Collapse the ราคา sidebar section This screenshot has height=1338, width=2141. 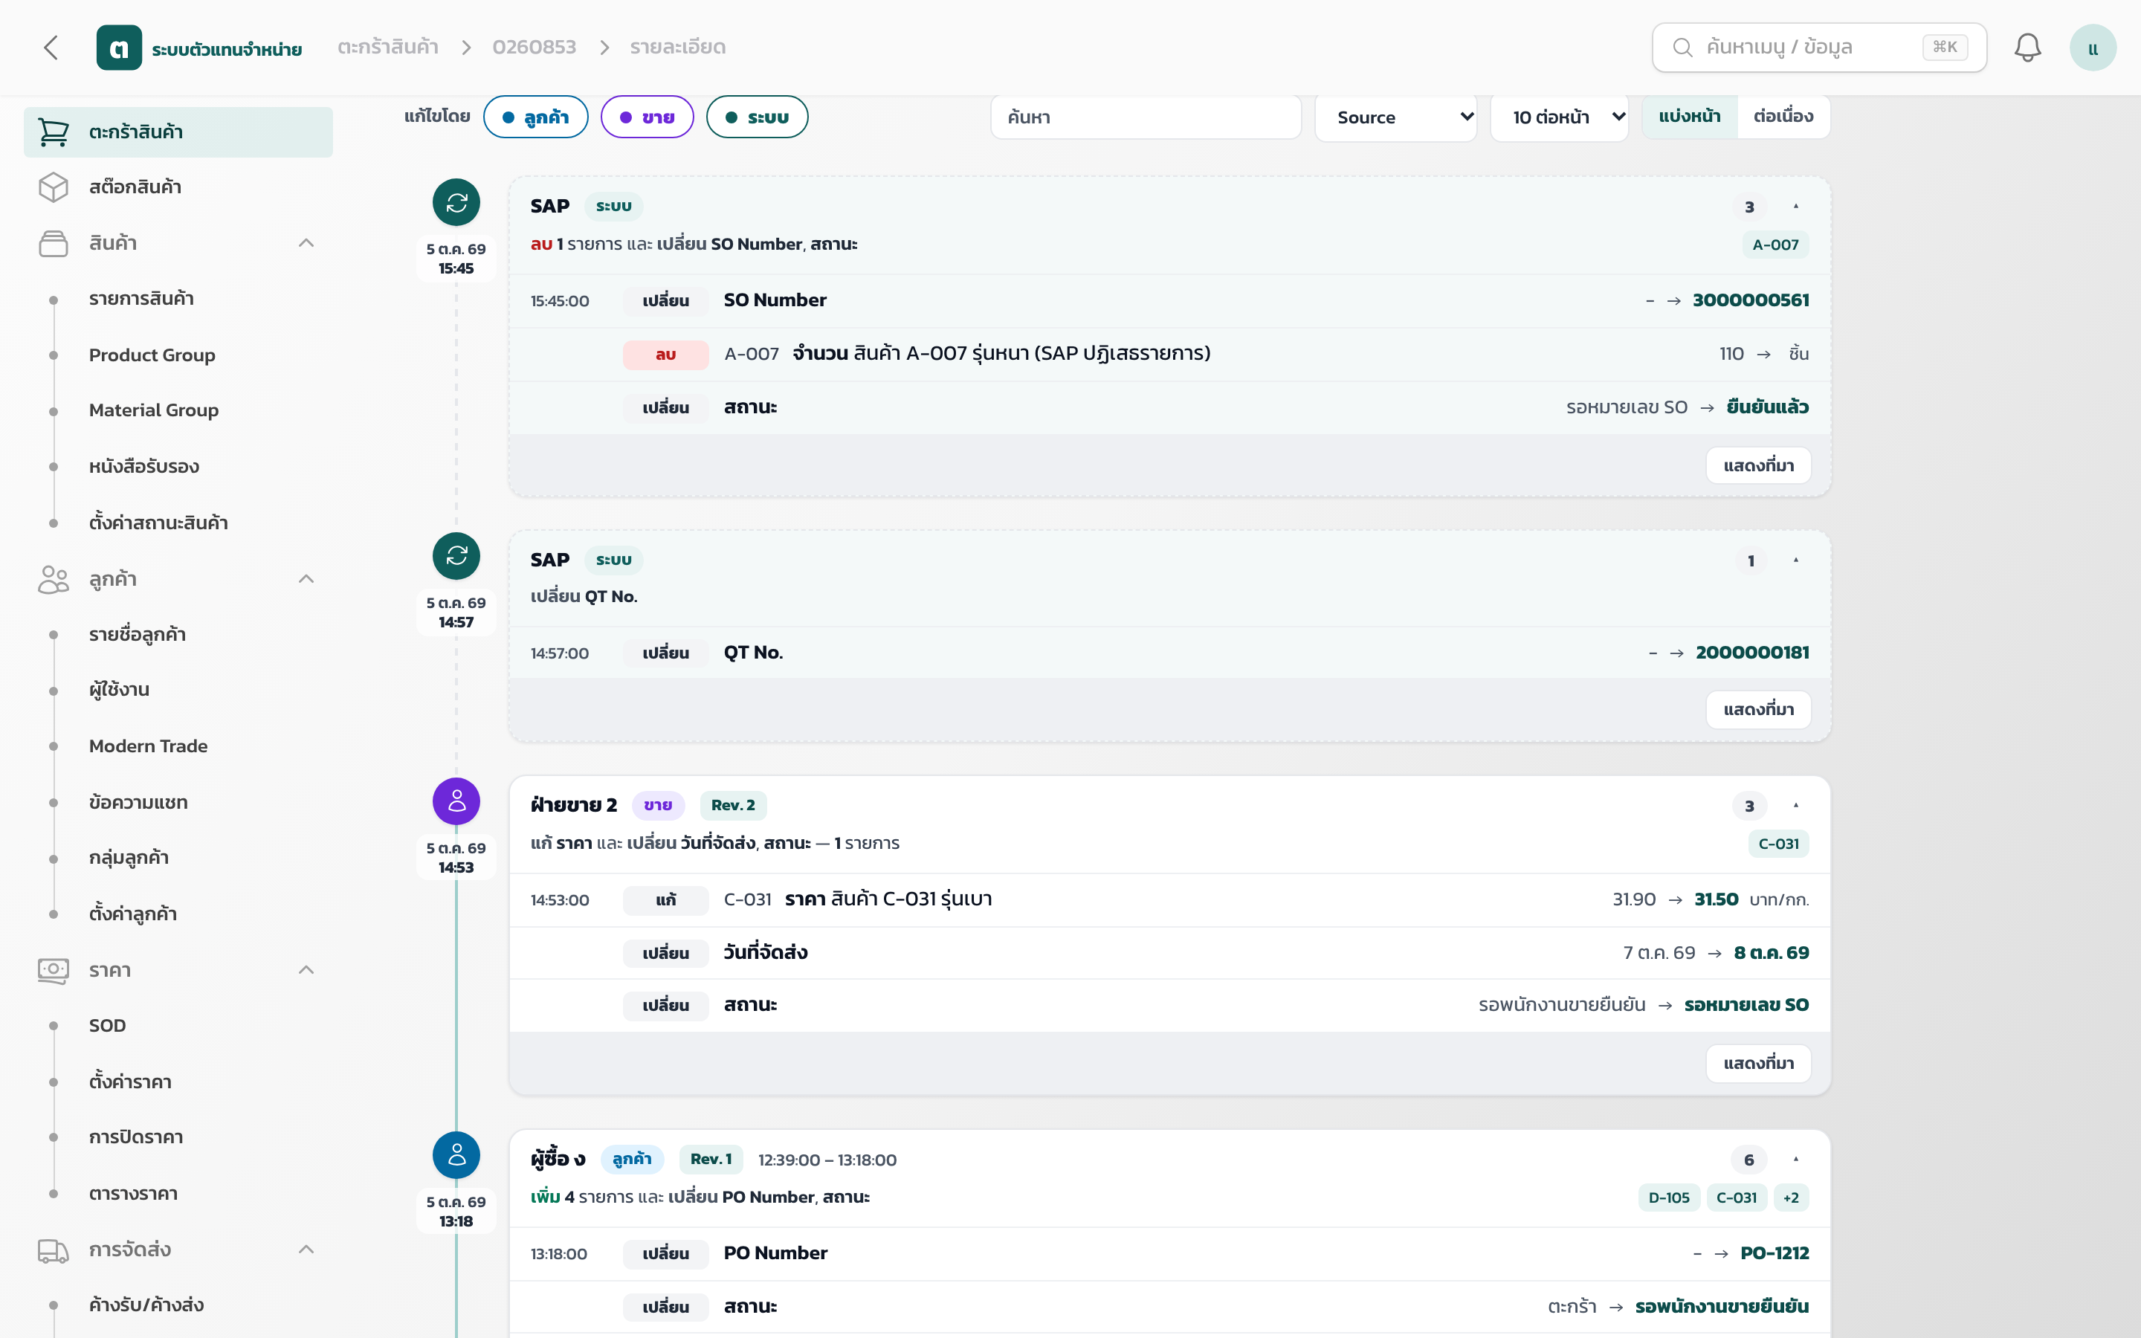[306, 971]
